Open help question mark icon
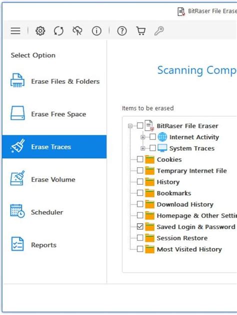The image size is (237, 315). 122,31
